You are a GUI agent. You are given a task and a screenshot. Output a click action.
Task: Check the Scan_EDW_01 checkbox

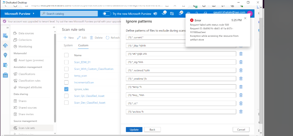66,62
